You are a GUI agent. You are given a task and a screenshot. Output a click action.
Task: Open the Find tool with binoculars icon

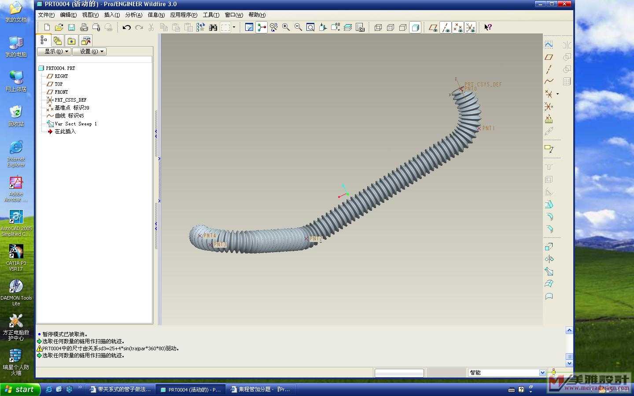tap(213, 27)
